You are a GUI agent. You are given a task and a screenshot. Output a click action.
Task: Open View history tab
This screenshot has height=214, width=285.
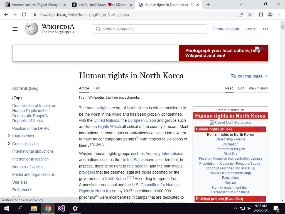coord(258,88)
